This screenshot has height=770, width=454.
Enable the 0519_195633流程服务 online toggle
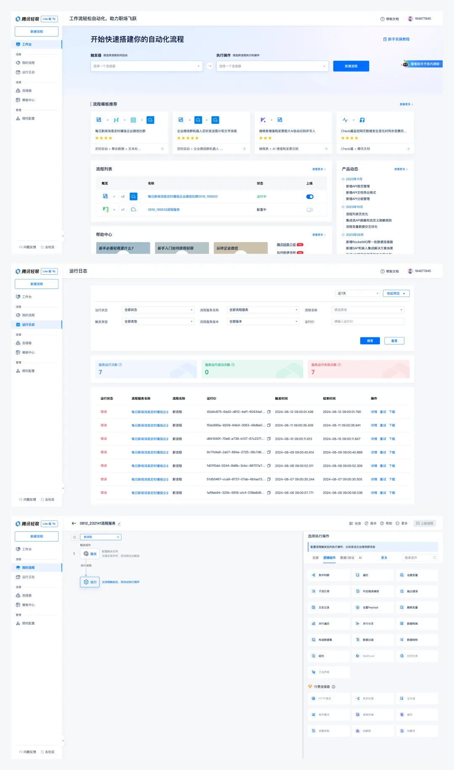coord(310,210)
